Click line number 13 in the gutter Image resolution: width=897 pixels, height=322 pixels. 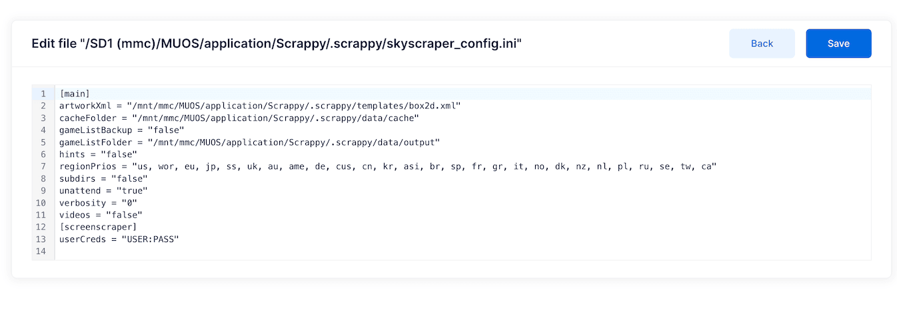41,239
